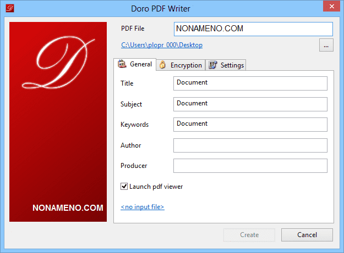Click the Settings tab icon

(213, 65)
